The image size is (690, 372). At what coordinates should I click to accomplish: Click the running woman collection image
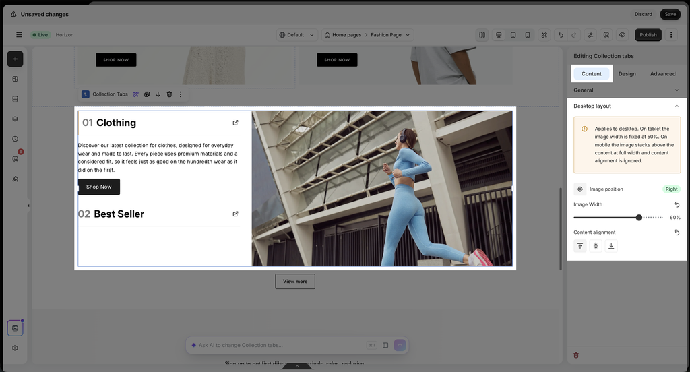382,189
